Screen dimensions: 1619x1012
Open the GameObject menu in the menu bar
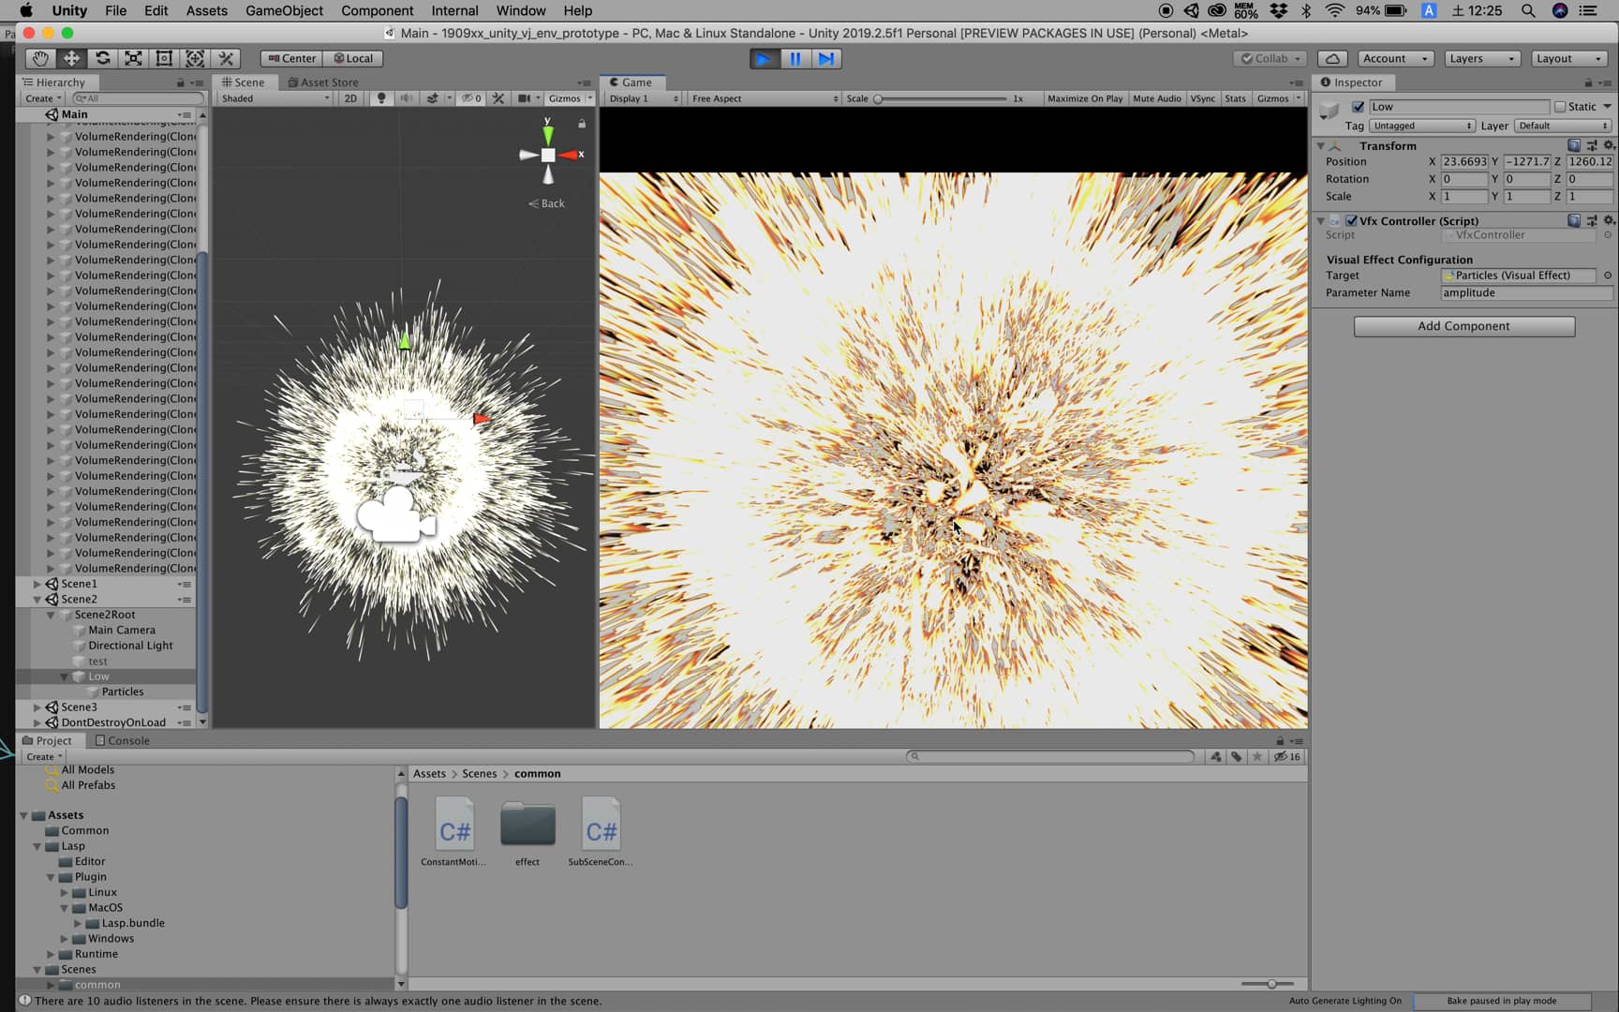pyautogui.click(x=284, y=10)
